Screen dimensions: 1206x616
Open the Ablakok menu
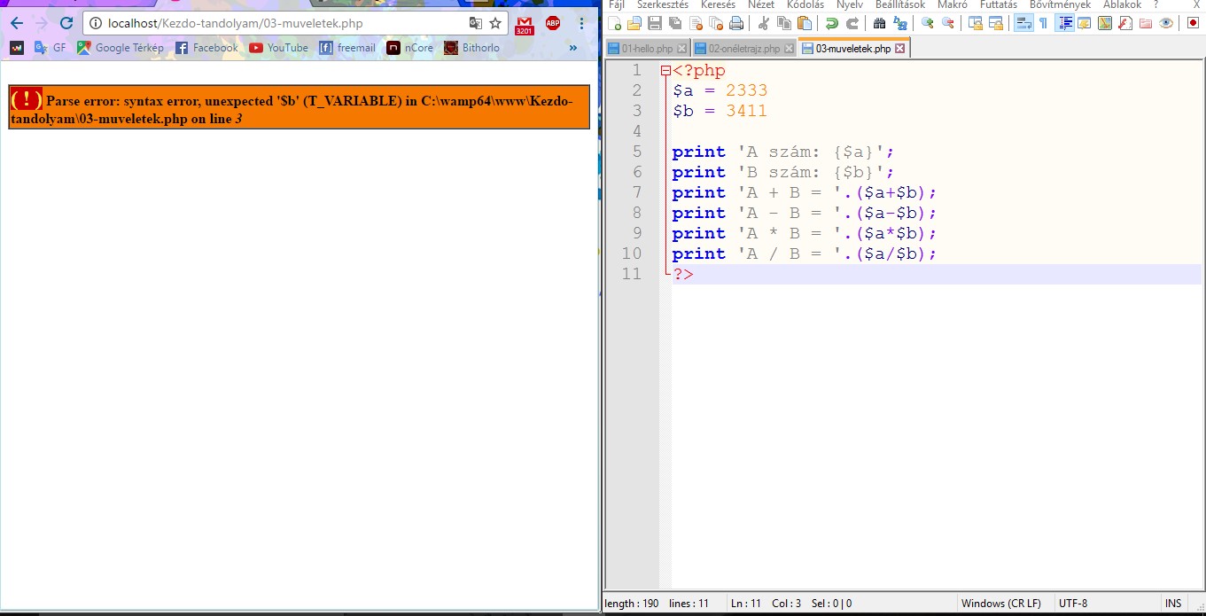tap(1122, 5)
